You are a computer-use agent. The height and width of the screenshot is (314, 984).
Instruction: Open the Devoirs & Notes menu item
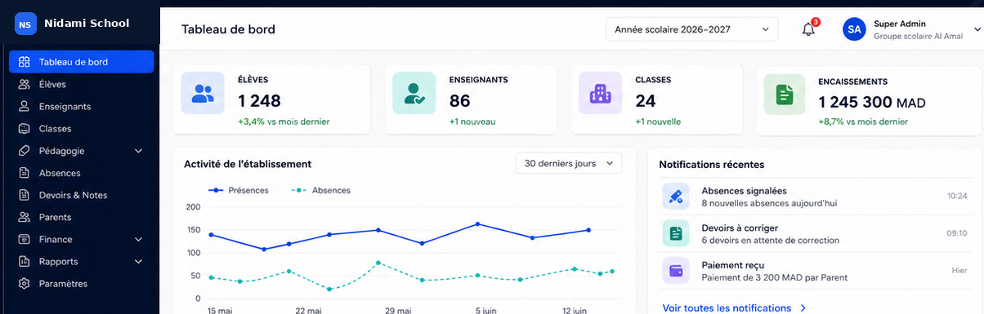pyautogui.click(x=81, y=195)
